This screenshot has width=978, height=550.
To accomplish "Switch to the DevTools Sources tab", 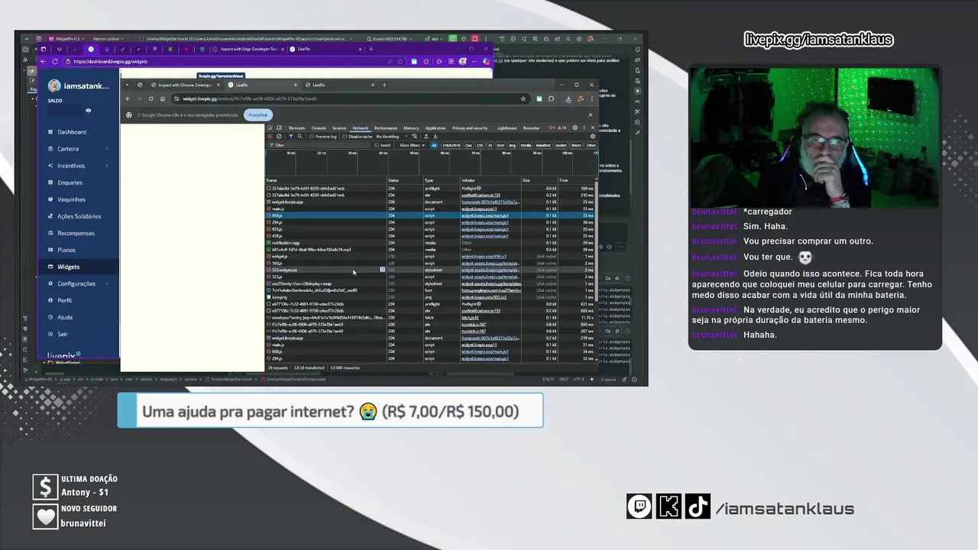I will pyautogui.click(x=339, y=128).
